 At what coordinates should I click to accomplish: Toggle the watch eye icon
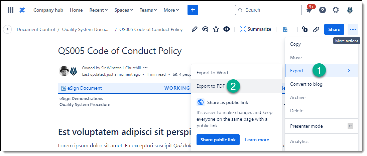pos(227,29)
